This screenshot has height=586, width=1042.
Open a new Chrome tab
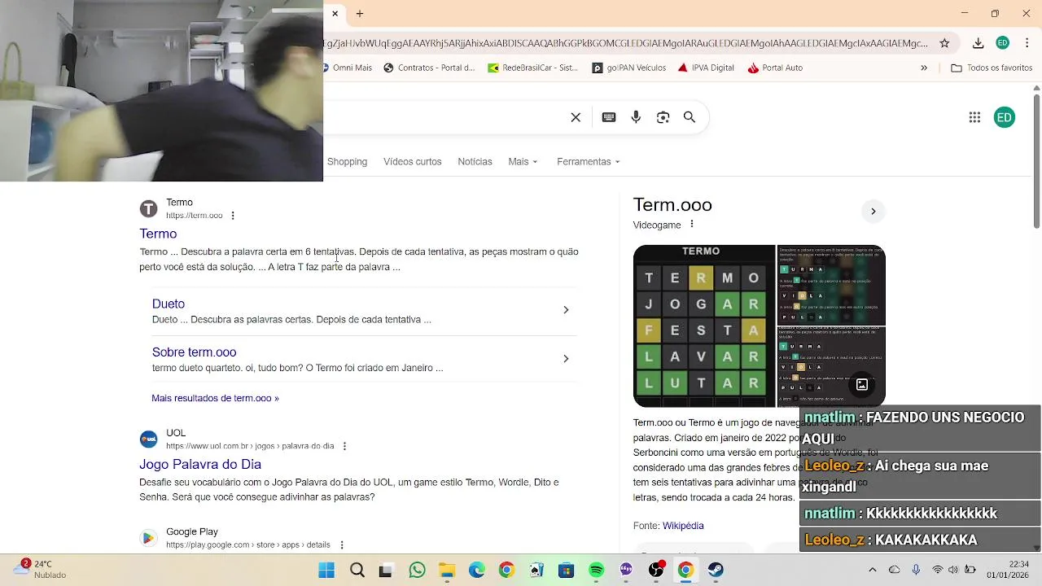point(360,13)
